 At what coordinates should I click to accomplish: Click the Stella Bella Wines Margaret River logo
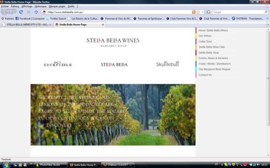(113, 42)
